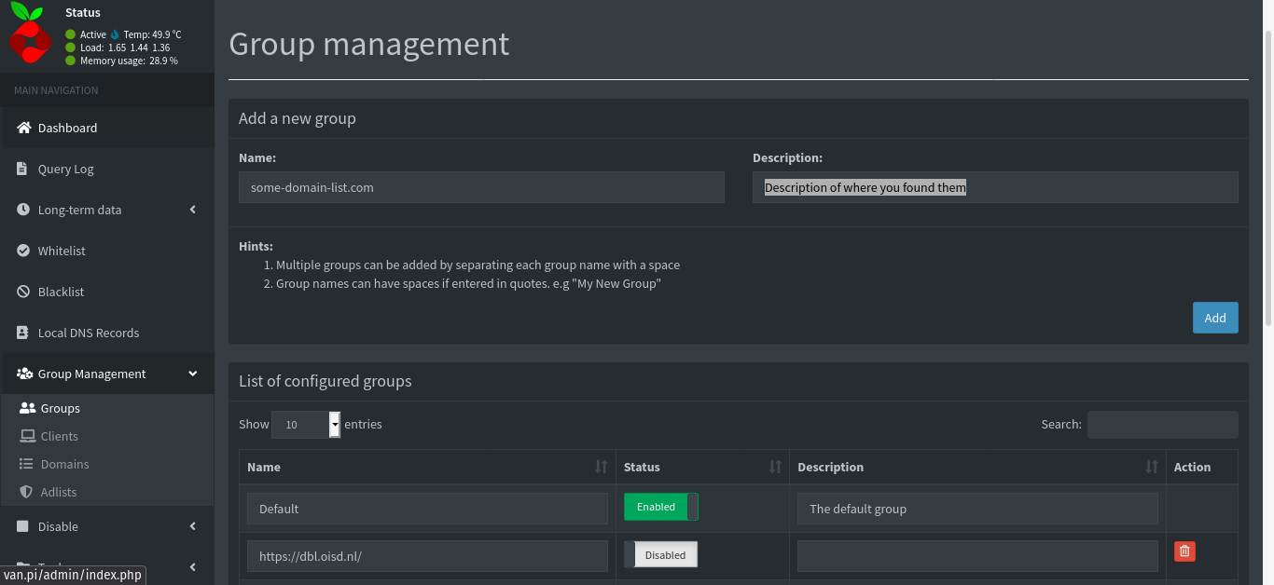Focus the new group Name input field
Screen dimensions: 1274x585
coord(481,187)
